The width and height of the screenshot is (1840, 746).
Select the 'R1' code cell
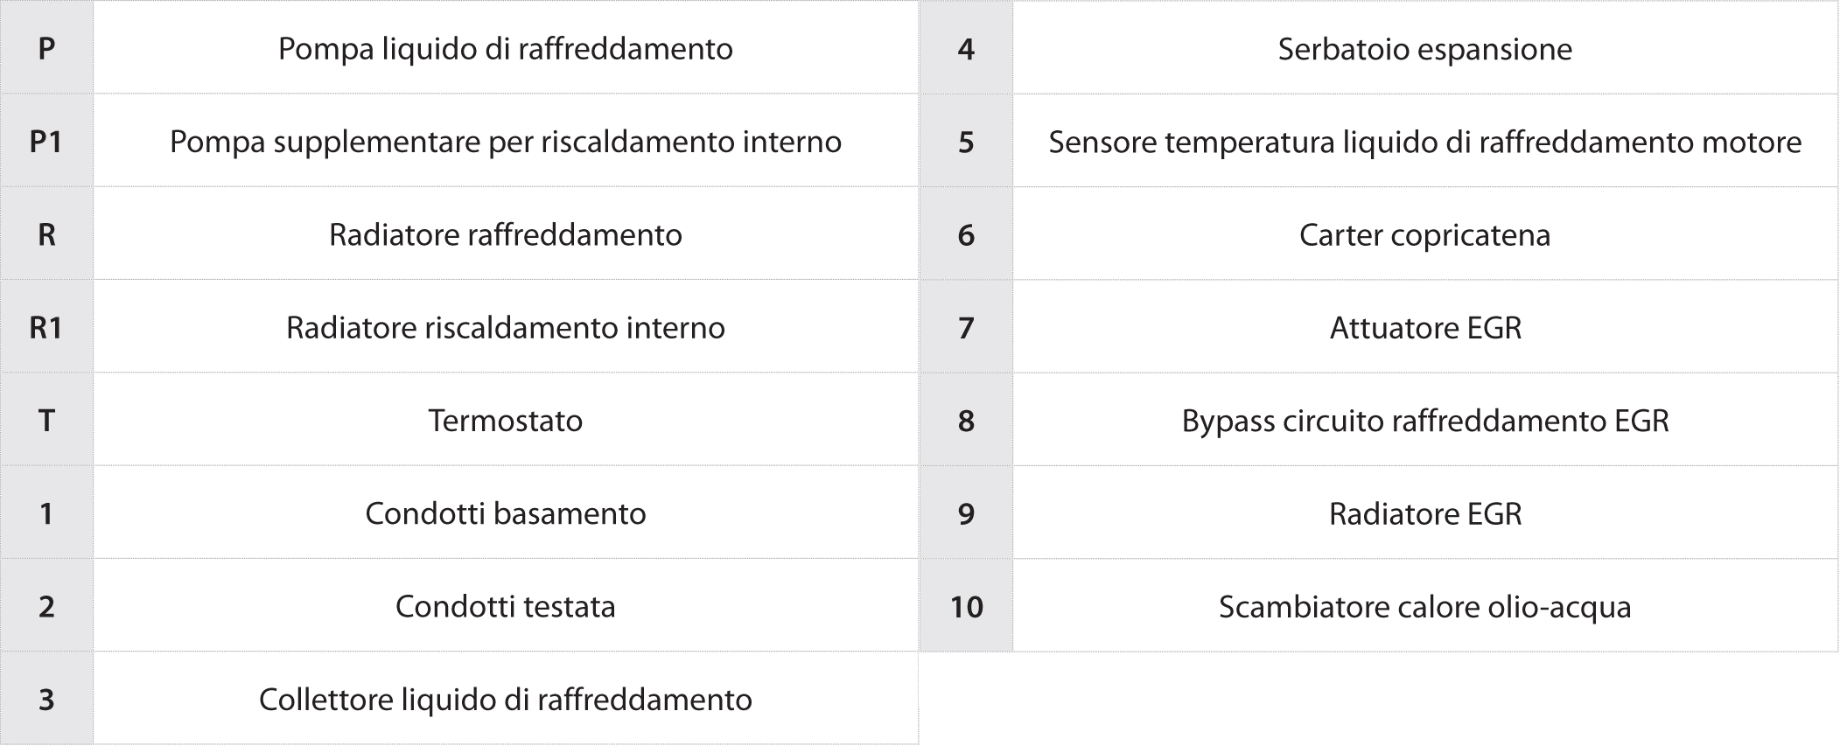[x=46, y=326]
